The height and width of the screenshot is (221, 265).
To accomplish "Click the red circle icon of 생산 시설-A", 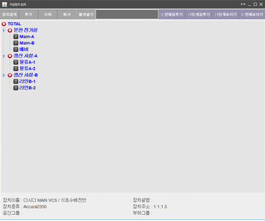I will [10, 56].
